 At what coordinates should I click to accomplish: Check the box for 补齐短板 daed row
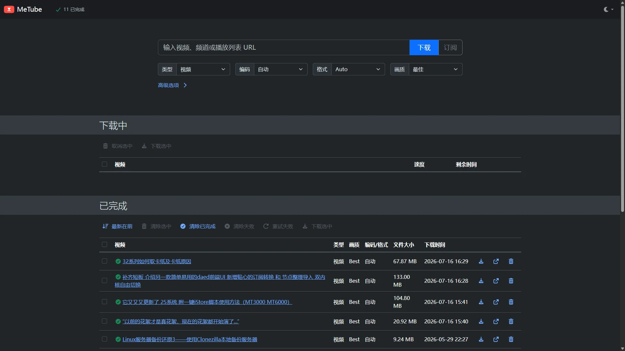click(104, 280)
